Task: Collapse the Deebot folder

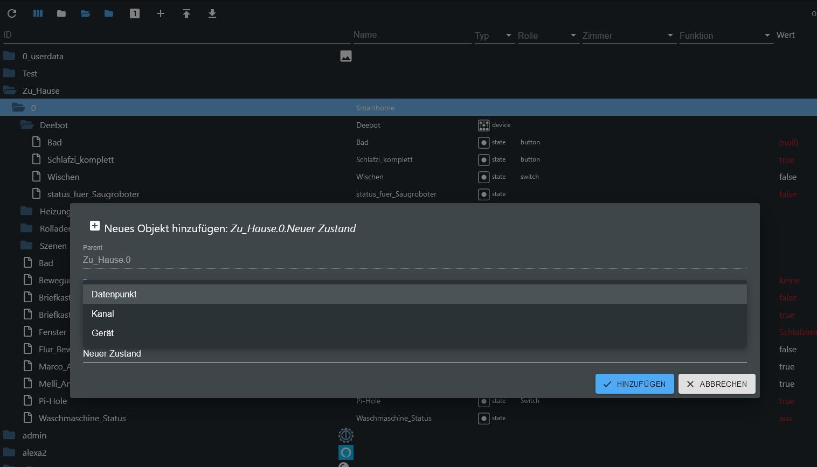Action: tap(27, 125)
